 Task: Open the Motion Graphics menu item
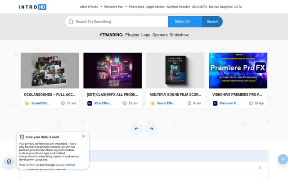(220, 7)
